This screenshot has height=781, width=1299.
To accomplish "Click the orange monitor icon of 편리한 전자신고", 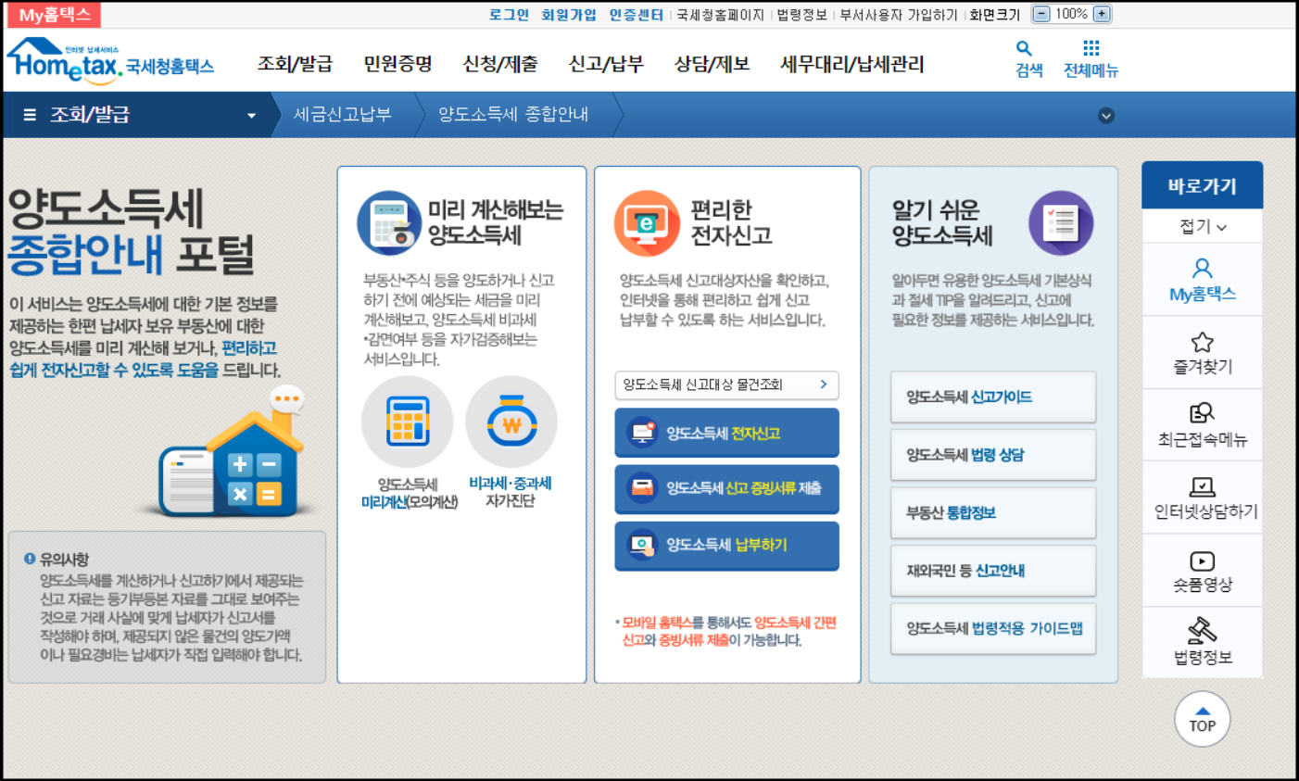I will (647, 223).
